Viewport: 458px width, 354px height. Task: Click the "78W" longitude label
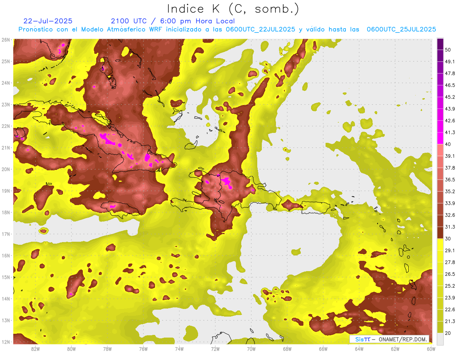click(107, 349)
